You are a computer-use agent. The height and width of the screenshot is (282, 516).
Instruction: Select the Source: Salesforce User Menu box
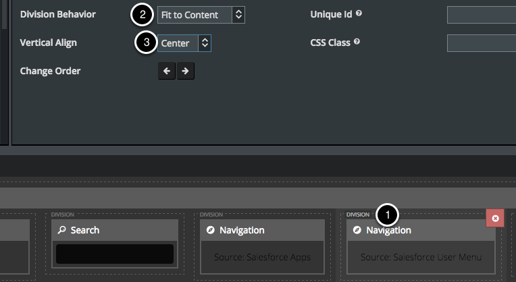click(x=421, y=257)
